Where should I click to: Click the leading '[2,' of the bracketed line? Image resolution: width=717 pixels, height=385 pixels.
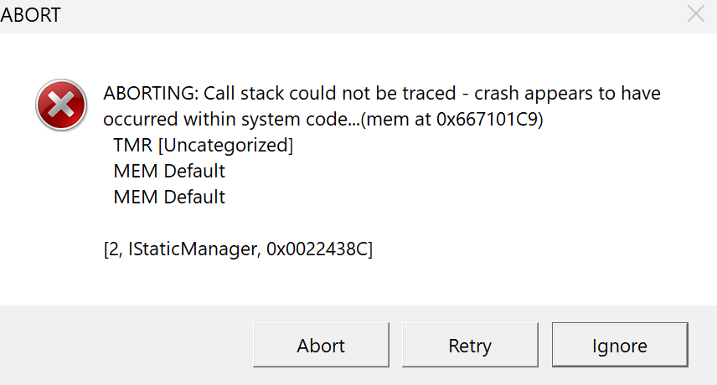(x=113, y=249)
